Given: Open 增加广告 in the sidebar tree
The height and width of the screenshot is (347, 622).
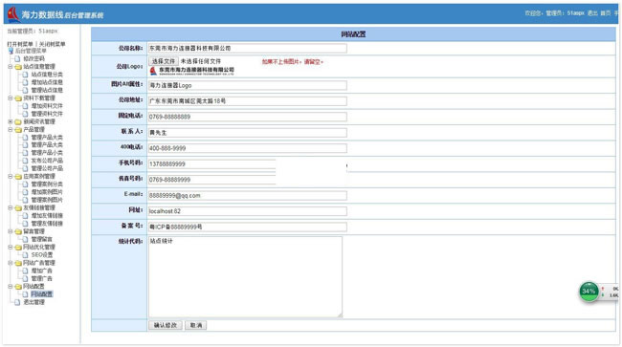Looking at the screenshot, I should 42,271.
